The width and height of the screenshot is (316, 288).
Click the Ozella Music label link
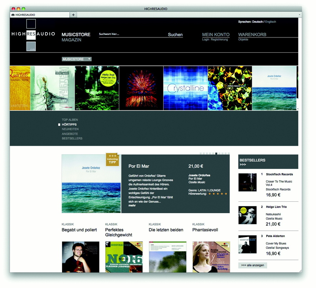(x=197, y=182)
